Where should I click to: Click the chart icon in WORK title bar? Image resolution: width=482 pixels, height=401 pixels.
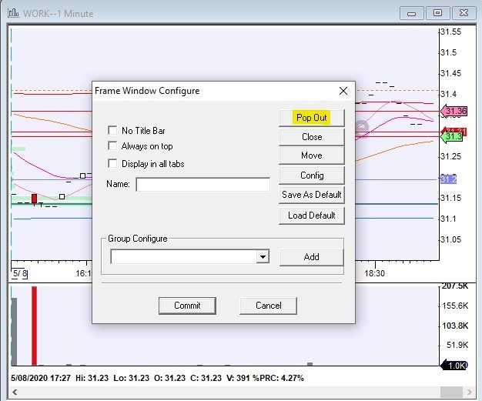coord(15,12)
